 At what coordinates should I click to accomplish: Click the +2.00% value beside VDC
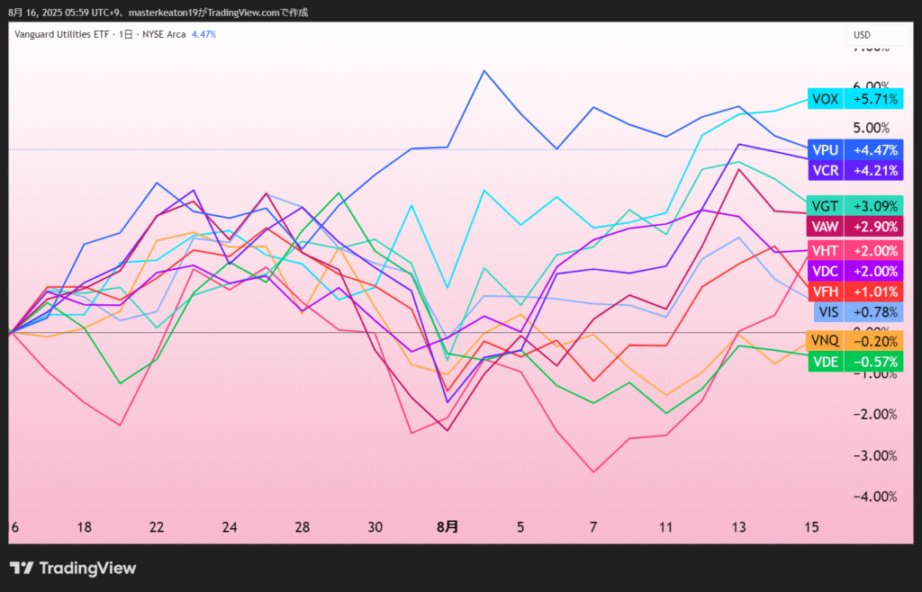[x=873, y=272]
